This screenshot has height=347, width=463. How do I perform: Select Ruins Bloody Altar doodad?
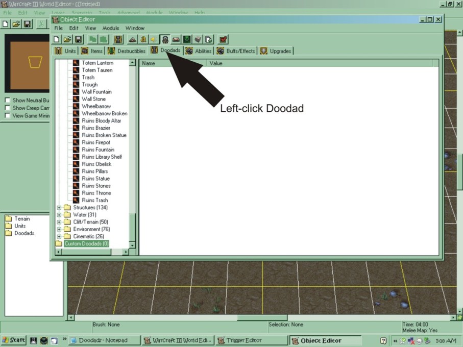pyautogui.click(x=101, y=120)
